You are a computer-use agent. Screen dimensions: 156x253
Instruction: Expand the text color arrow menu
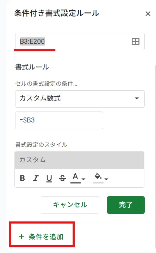pyautogui.click(x=83, y=179)
